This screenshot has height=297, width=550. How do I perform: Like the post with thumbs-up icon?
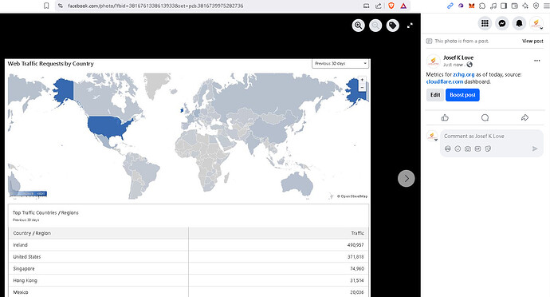[445, 117]
